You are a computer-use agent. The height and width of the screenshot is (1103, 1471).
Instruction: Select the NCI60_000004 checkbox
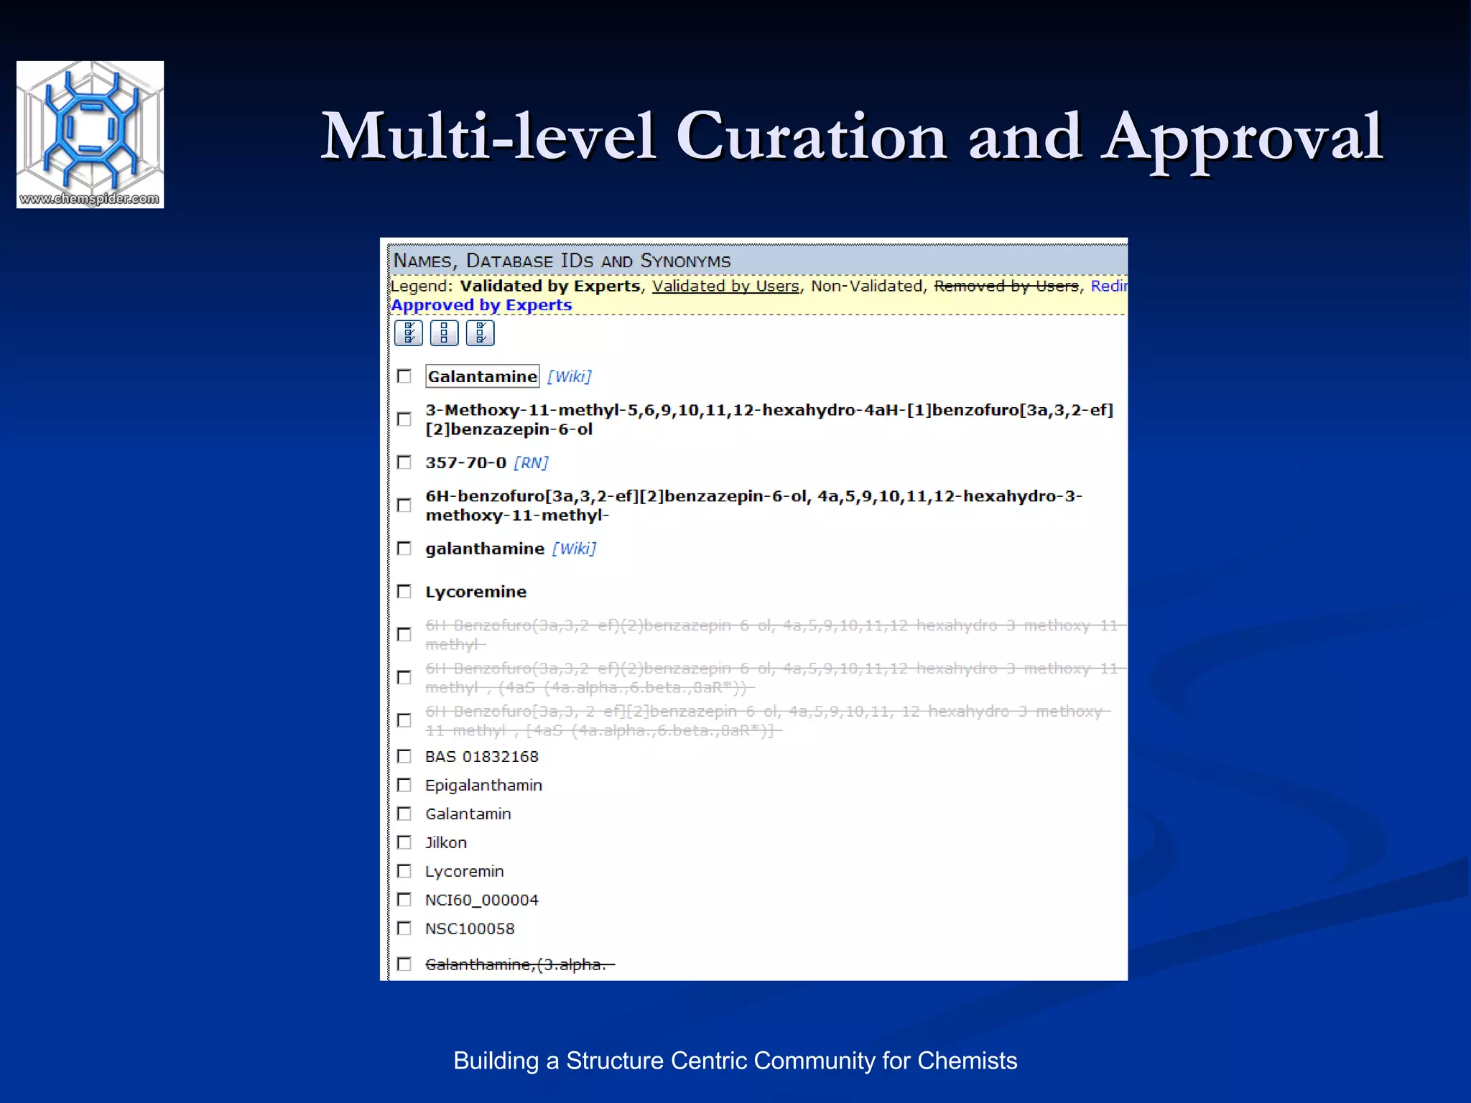coord(404,900)
